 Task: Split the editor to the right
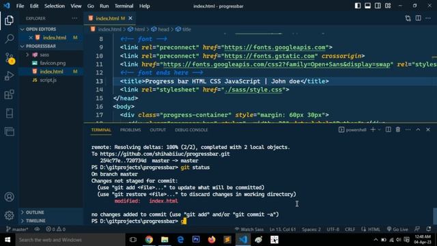(x=419, y=18)
